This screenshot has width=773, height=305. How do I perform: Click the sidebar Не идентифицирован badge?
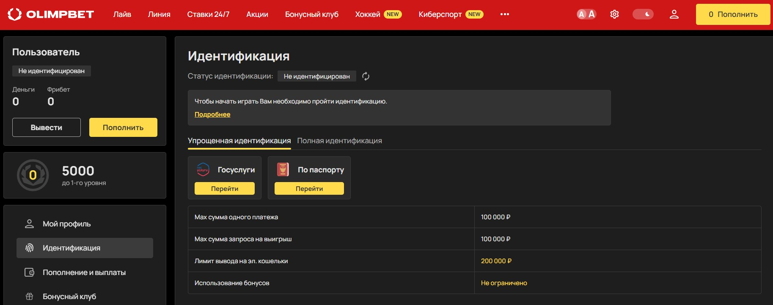tap(52, 71)
